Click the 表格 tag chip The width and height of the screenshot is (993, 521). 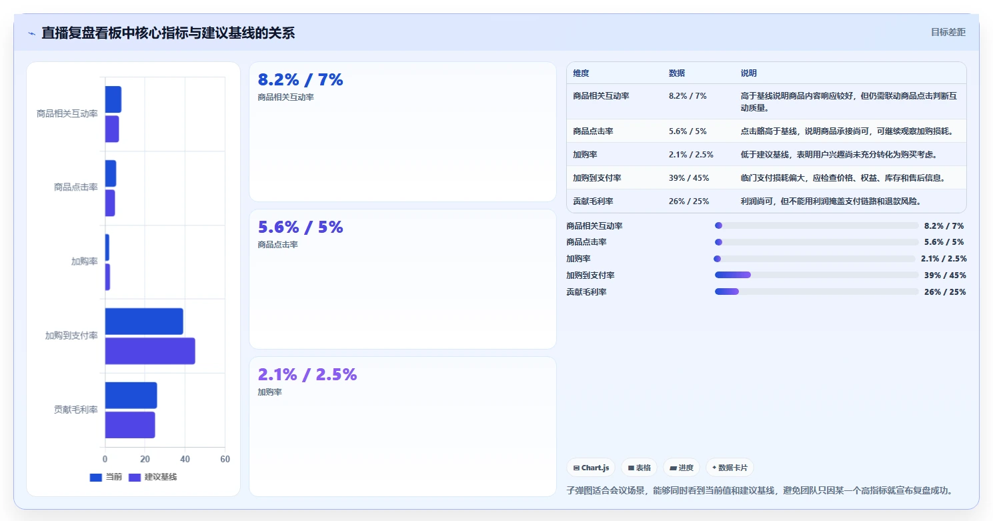point(639,468)
